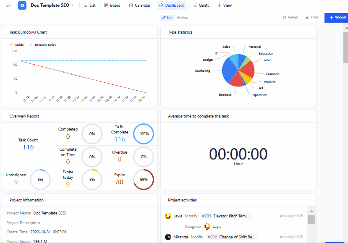Toggle the Remain tasks legend series
The width and height of the screenshot is (348, 243).
(x=42, y=45)
